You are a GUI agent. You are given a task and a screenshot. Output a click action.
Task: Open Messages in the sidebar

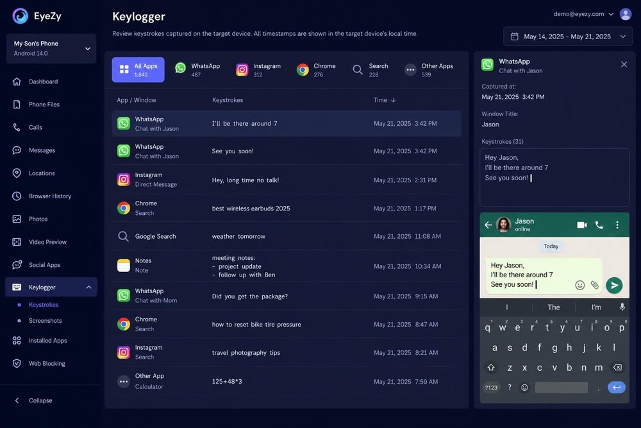tap(42, 150)
